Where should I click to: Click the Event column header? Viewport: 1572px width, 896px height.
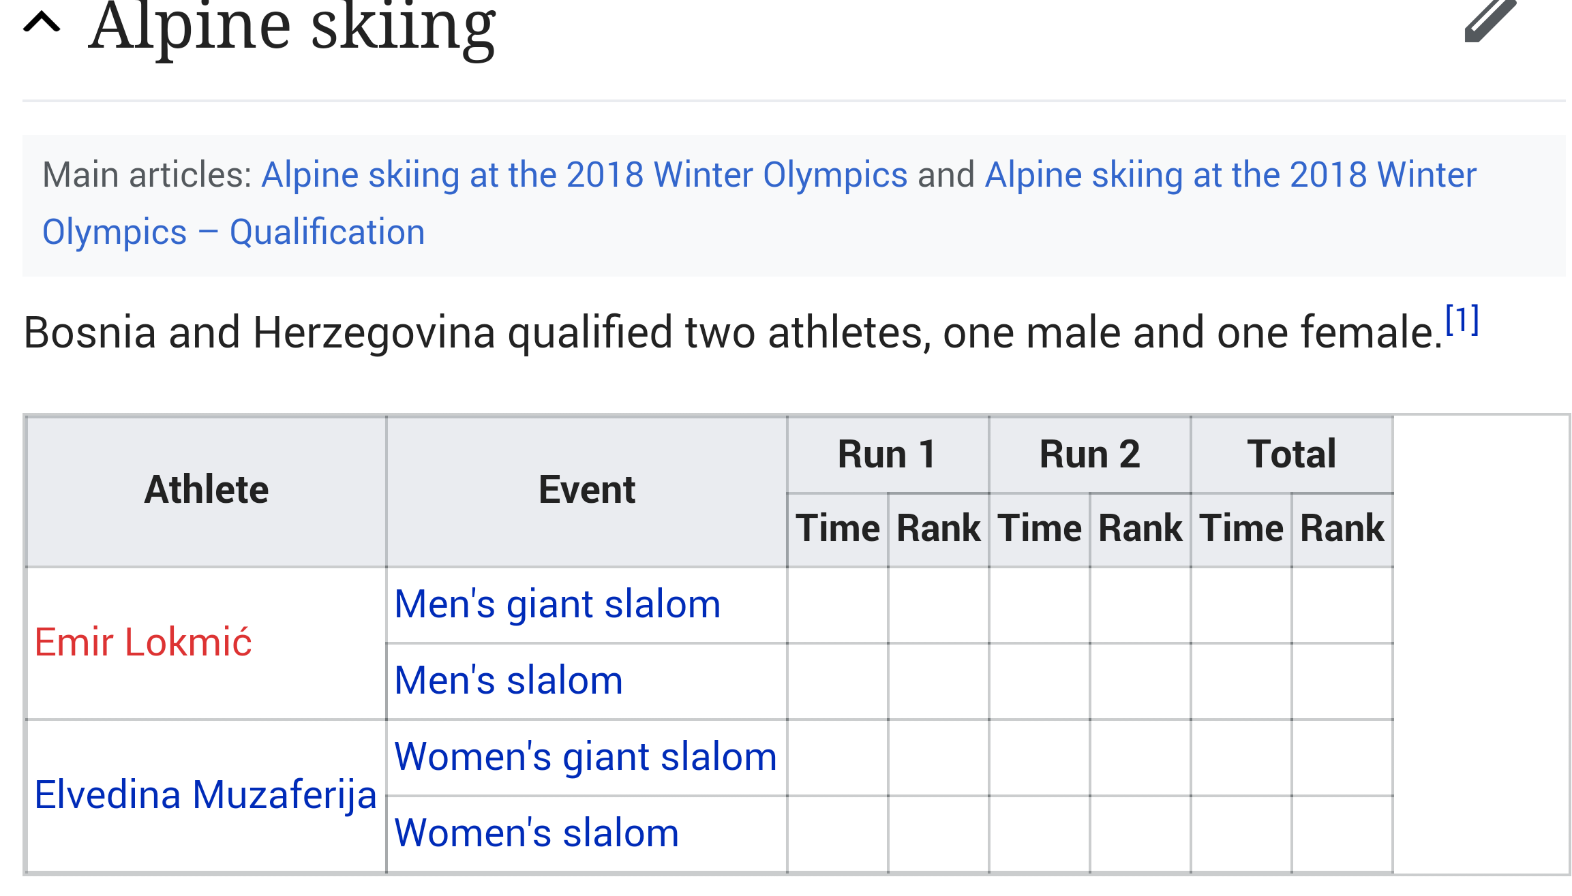coord(586,491)
